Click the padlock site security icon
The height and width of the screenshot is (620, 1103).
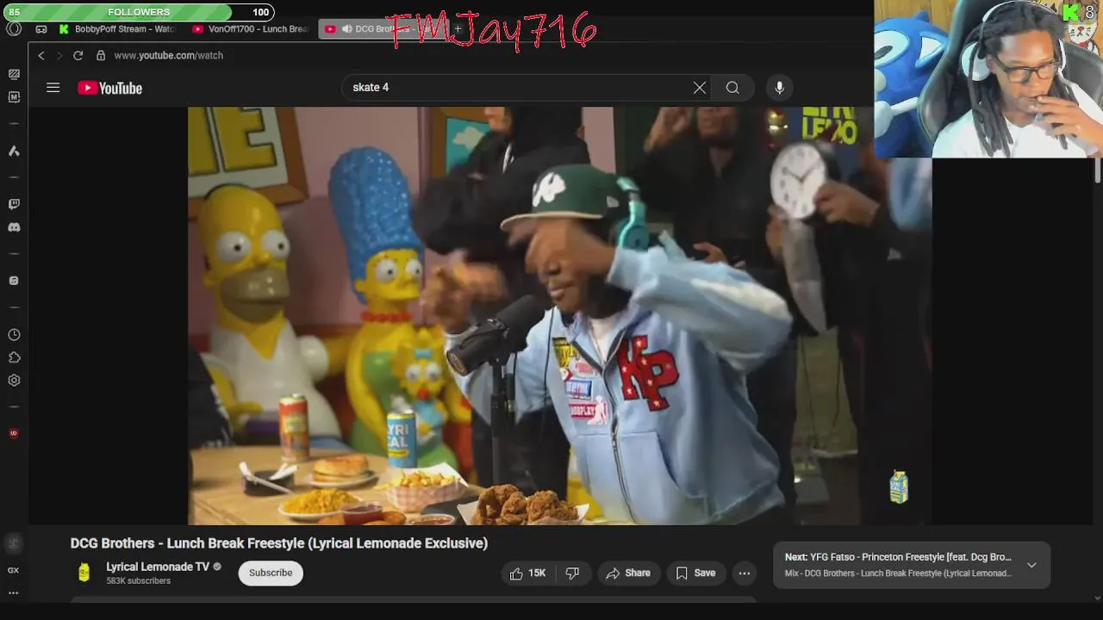tap(101, 55)
